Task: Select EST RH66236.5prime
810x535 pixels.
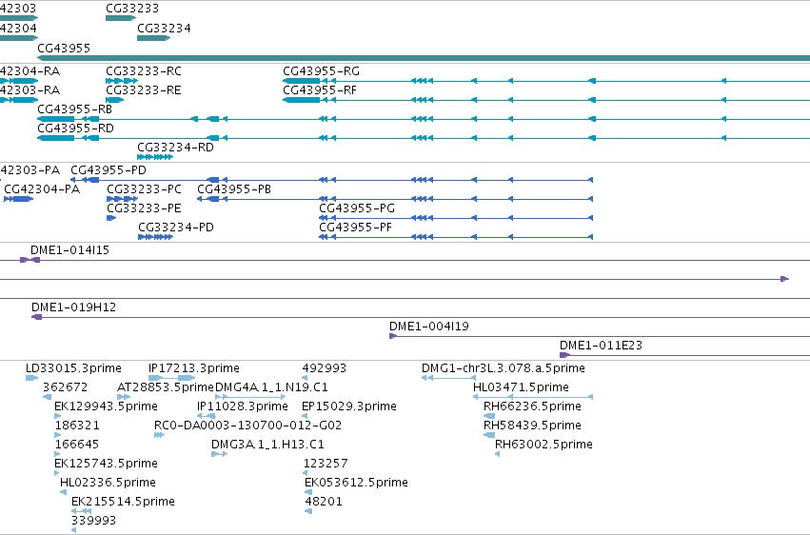Action: click(489, 416)
